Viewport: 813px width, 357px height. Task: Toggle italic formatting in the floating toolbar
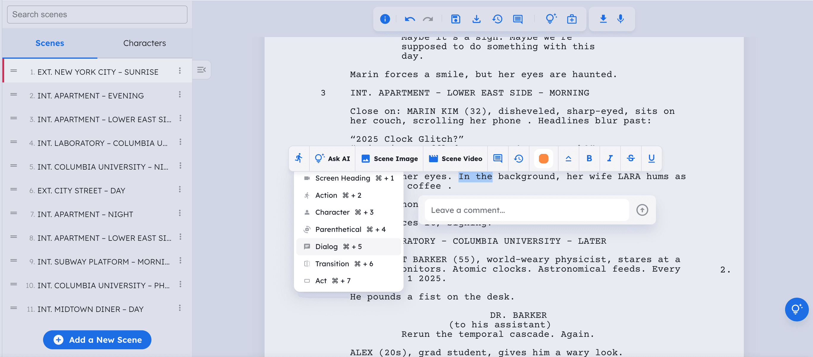click(610, 159)
